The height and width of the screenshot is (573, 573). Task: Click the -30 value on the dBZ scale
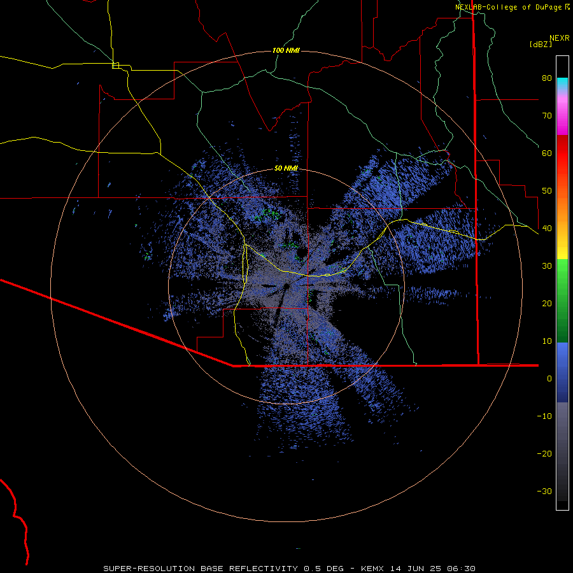pos(544,491)
